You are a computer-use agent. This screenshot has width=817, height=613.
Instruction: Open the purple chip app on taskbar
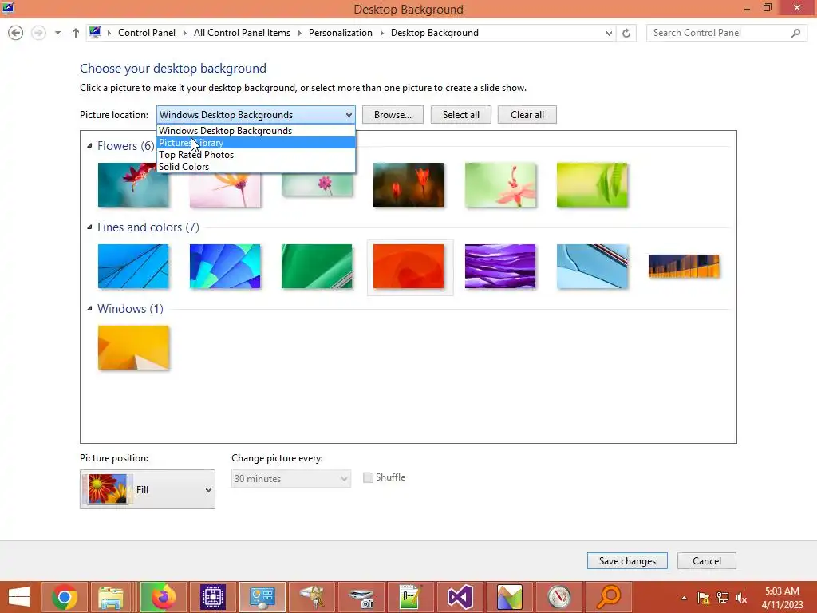(213, 597)
